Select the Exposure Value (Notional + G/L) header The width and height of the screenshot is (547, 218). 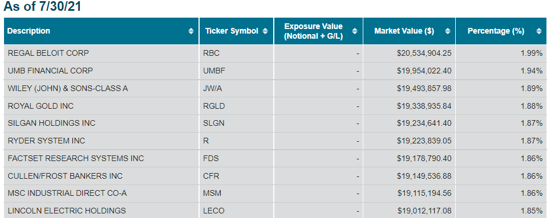(x=318, y=31)
